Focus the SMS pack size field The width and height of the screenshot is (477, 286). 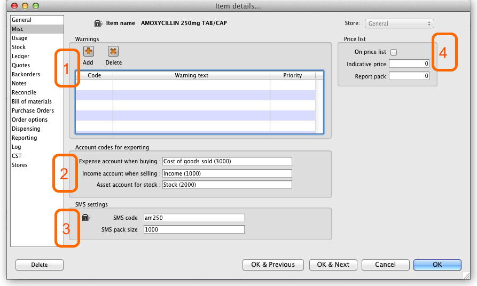click(194, 229)
